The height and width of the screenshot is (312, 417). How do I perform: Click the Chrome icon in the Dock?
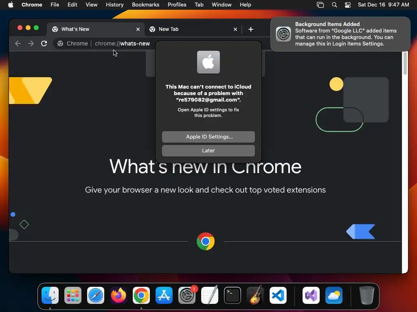tap(141, 295)
